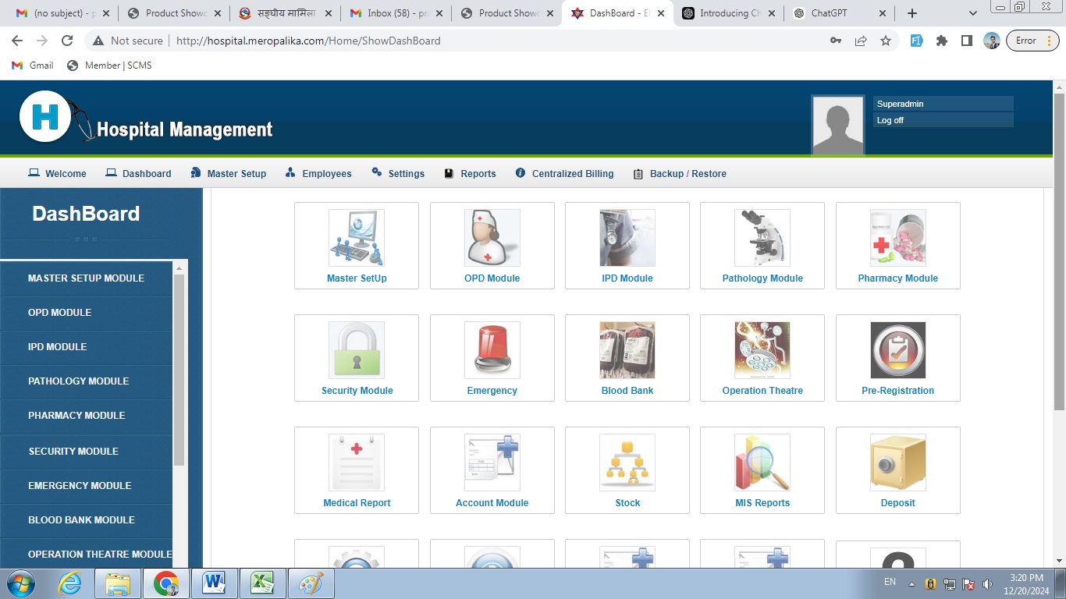Click the MIS Reports magnifier icon
The image size is (1066, 599).
point(762,463)
